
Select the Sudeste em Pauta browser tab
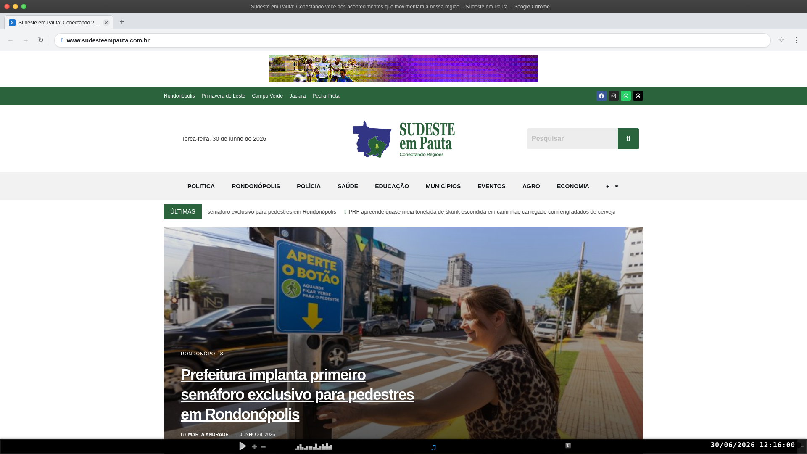pyautogui.click(x=59, y=22)
